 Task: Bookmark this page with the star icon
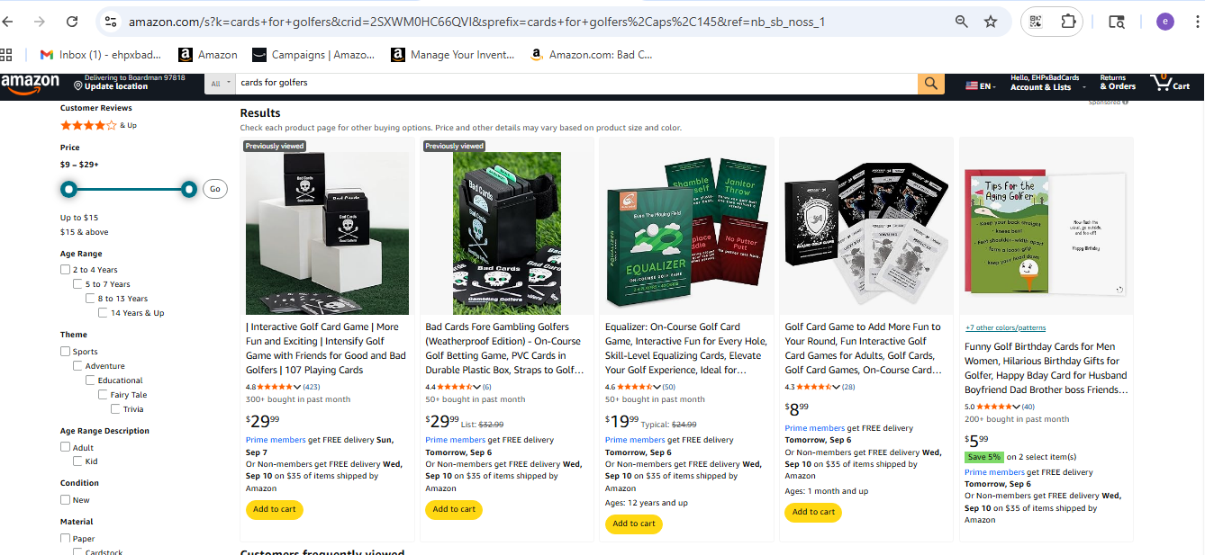(x=991, y=22)
